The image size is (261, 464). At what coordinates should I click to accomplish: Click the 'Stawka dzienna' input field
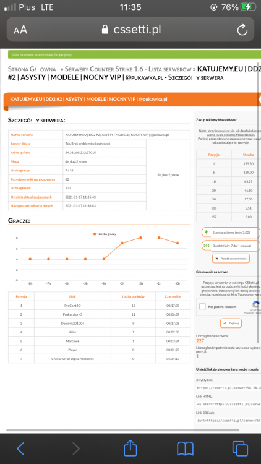(x=231, y=232)
